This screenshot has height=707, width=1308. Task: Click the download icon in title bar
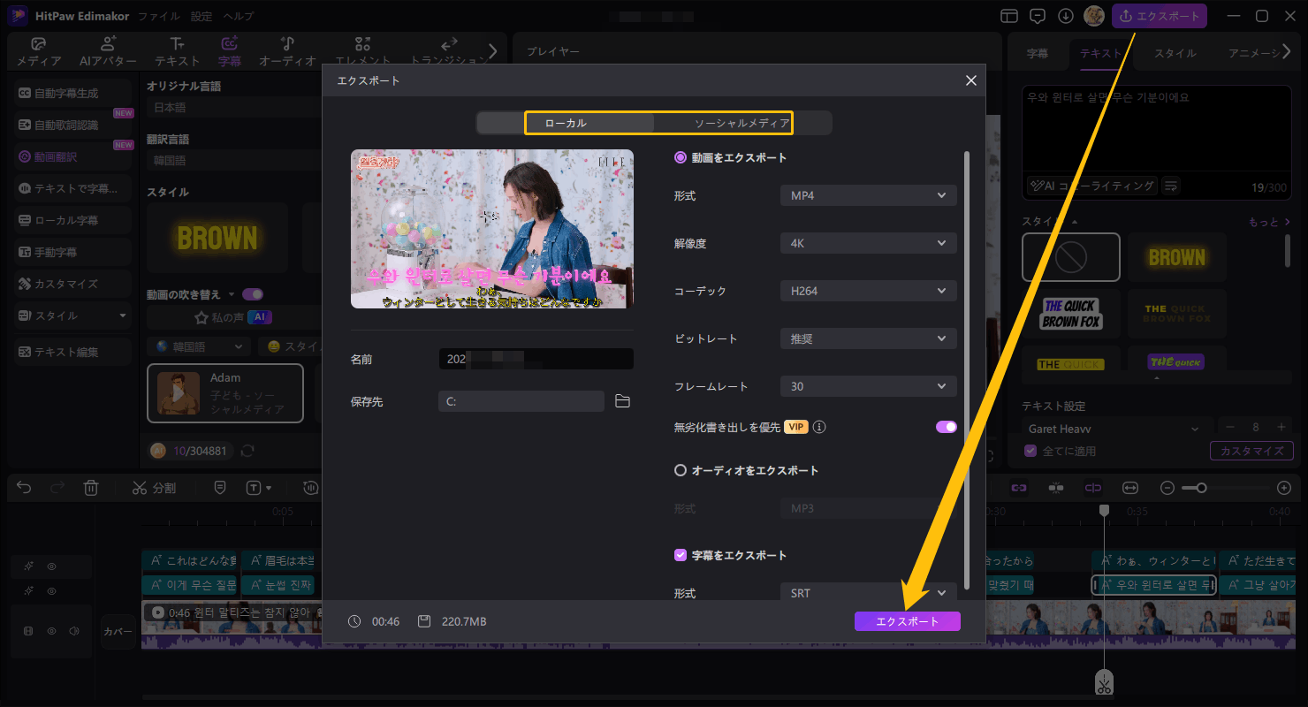[1066, 16]
